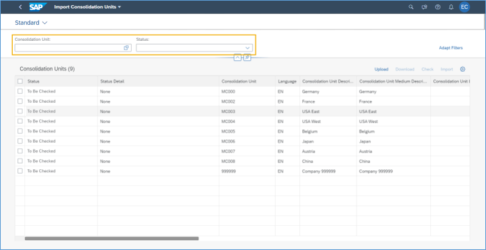Open the table settings gear icon

(462, 69)
